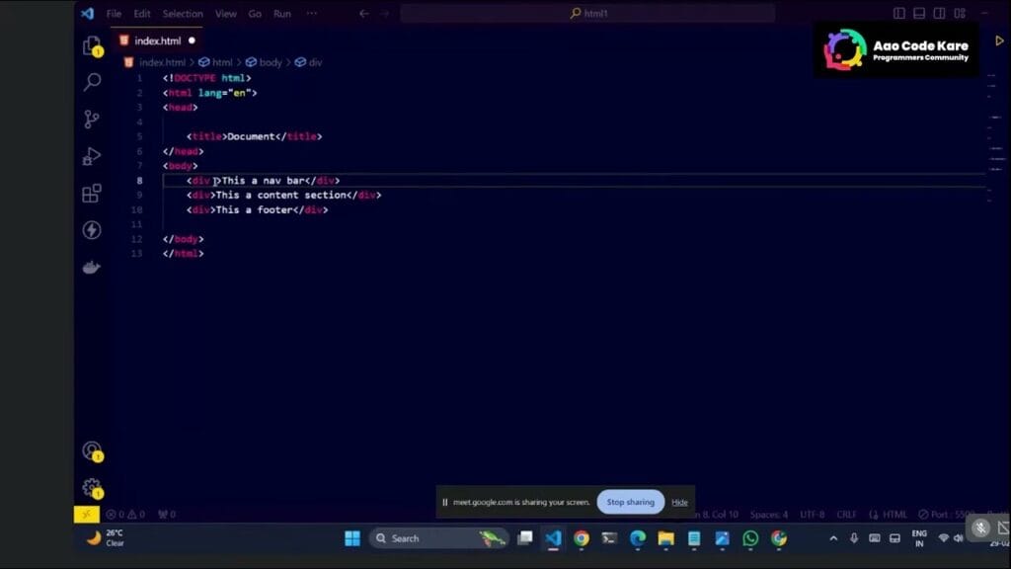This screenshot has width=1011, height=569.
Task: Open the Source Control view
Action: click(92, 120)
